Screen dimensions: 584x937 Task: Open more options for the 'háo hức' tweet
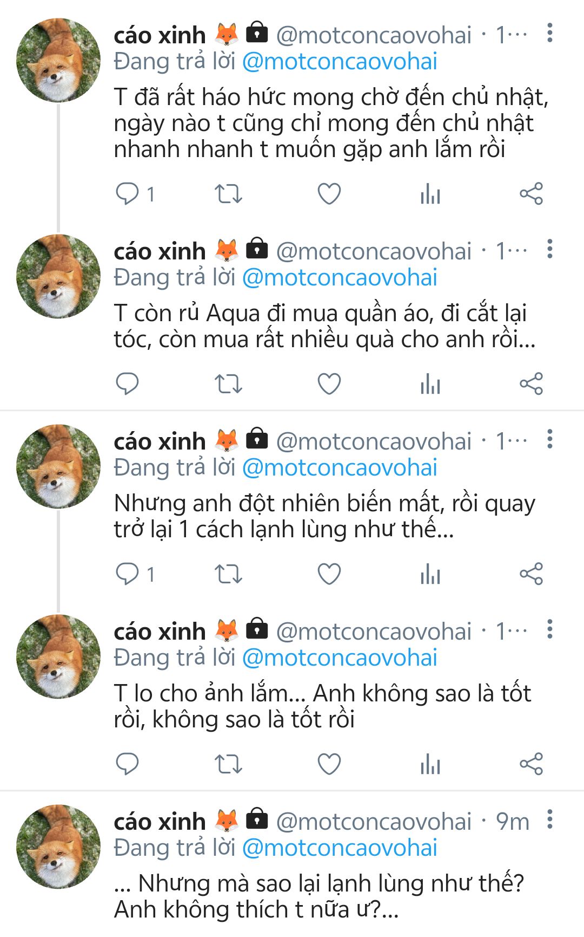point(549,33)
